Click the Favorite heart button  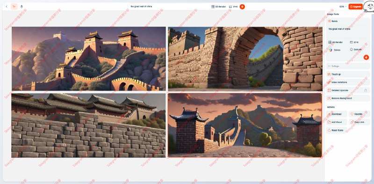[359, 114]
